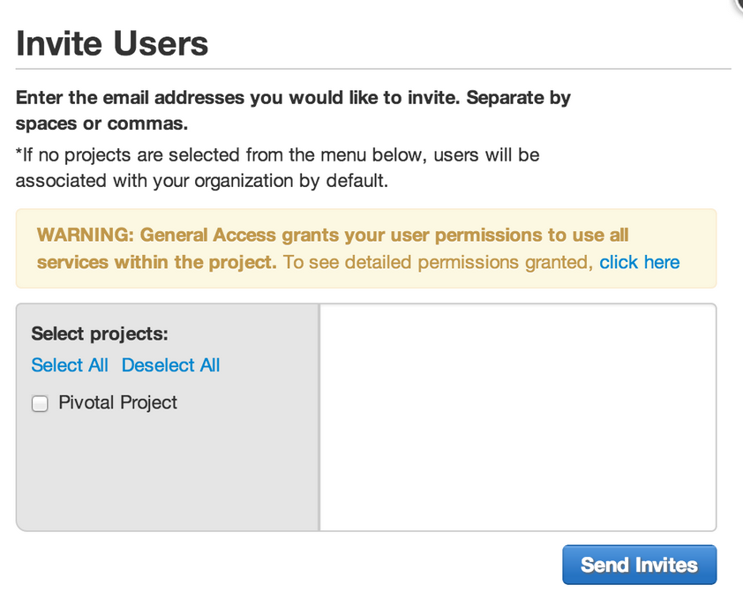Focus the email addresses text area
This screenshot has width=743, height=600.
(x=517, y=416)
